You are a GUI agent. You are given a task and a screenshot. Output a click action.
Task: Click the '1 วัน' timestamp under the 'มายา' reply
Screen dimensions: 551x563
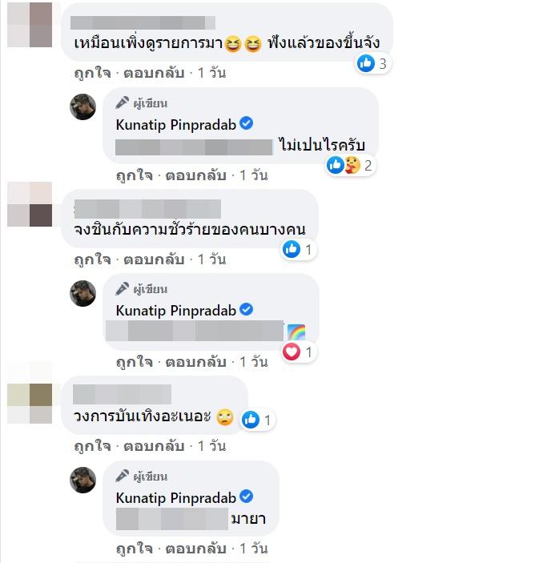pos(253,549)
